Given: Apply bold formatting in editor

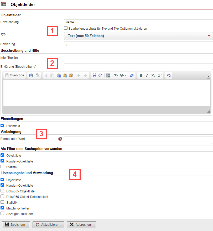Looking at the screenshot, I should pyautogui.click(x=141, y=76).
